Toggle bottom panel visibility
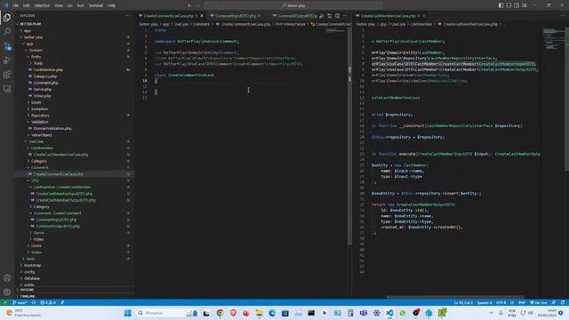 509,5
